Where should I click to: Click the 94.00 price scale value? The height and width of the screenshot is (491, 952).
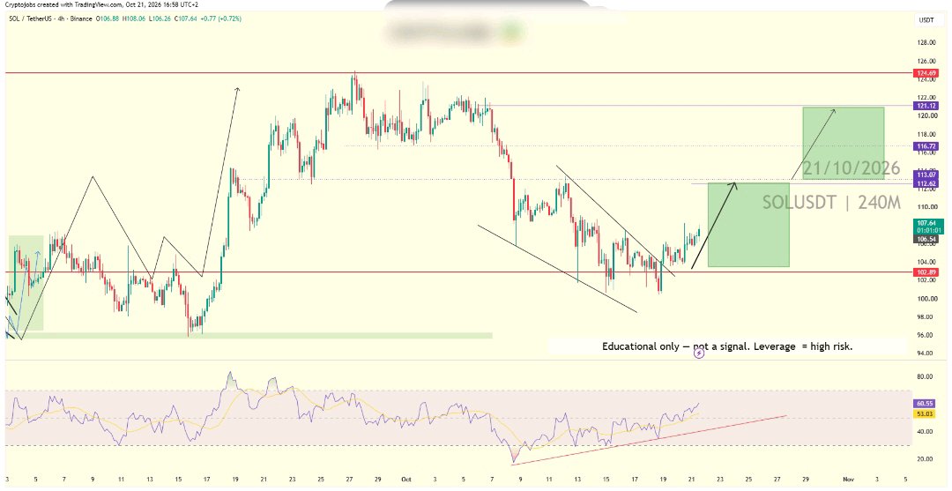(926, 353)
